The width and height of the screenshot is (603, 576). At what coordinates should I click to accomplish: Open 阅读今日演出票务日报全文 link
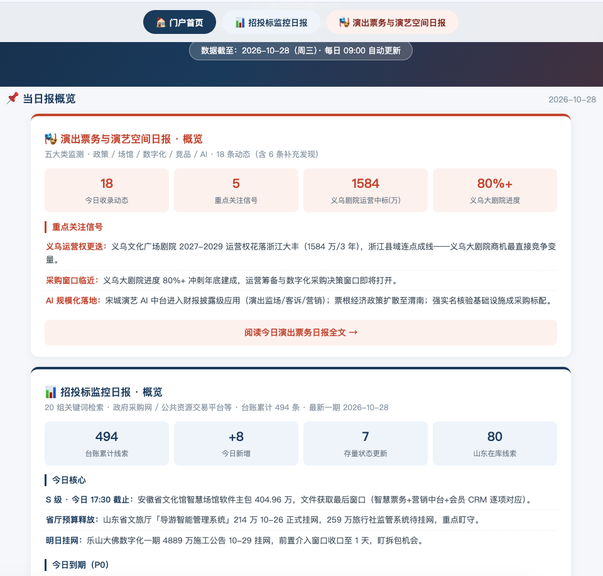click(301, 332)
